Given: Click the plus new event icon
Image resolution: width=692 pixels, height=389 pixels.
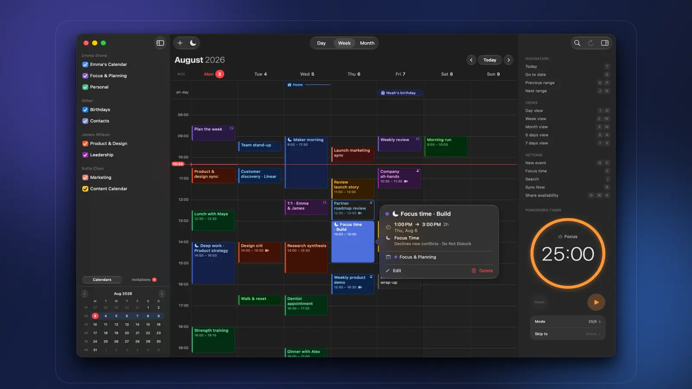Looking at the screenshot, I should point(180,43).
